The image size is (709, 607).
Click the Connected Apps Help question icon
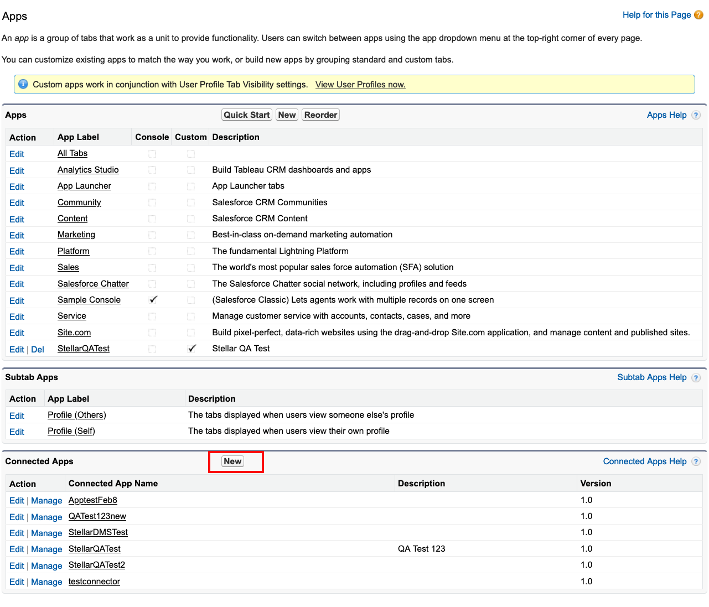pyautogui.click(x=696, y=461)
